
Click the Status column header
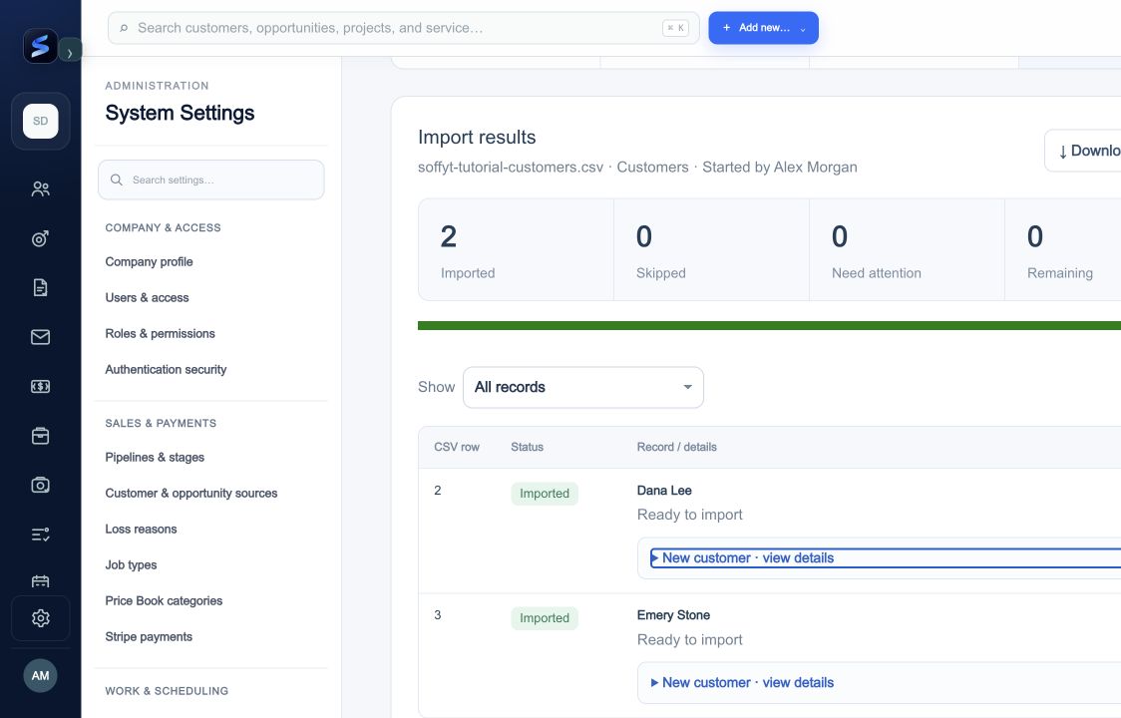pos(527,447)
